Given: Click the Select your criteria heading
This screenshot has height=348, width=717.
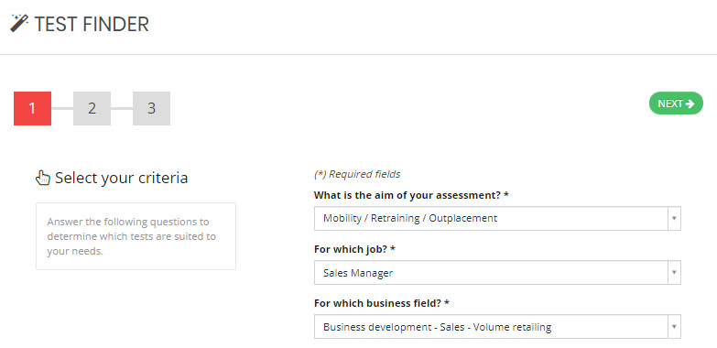Looking at the screenshot, I should pyautogui.click(x=121, y=178).
